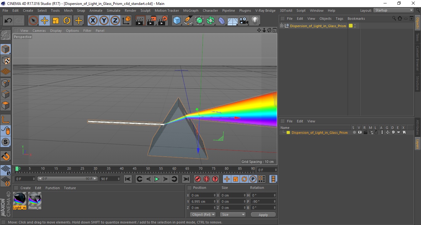Go to end of timeline
The height and width of the screenshot is (225, 421).
(186, 179)
